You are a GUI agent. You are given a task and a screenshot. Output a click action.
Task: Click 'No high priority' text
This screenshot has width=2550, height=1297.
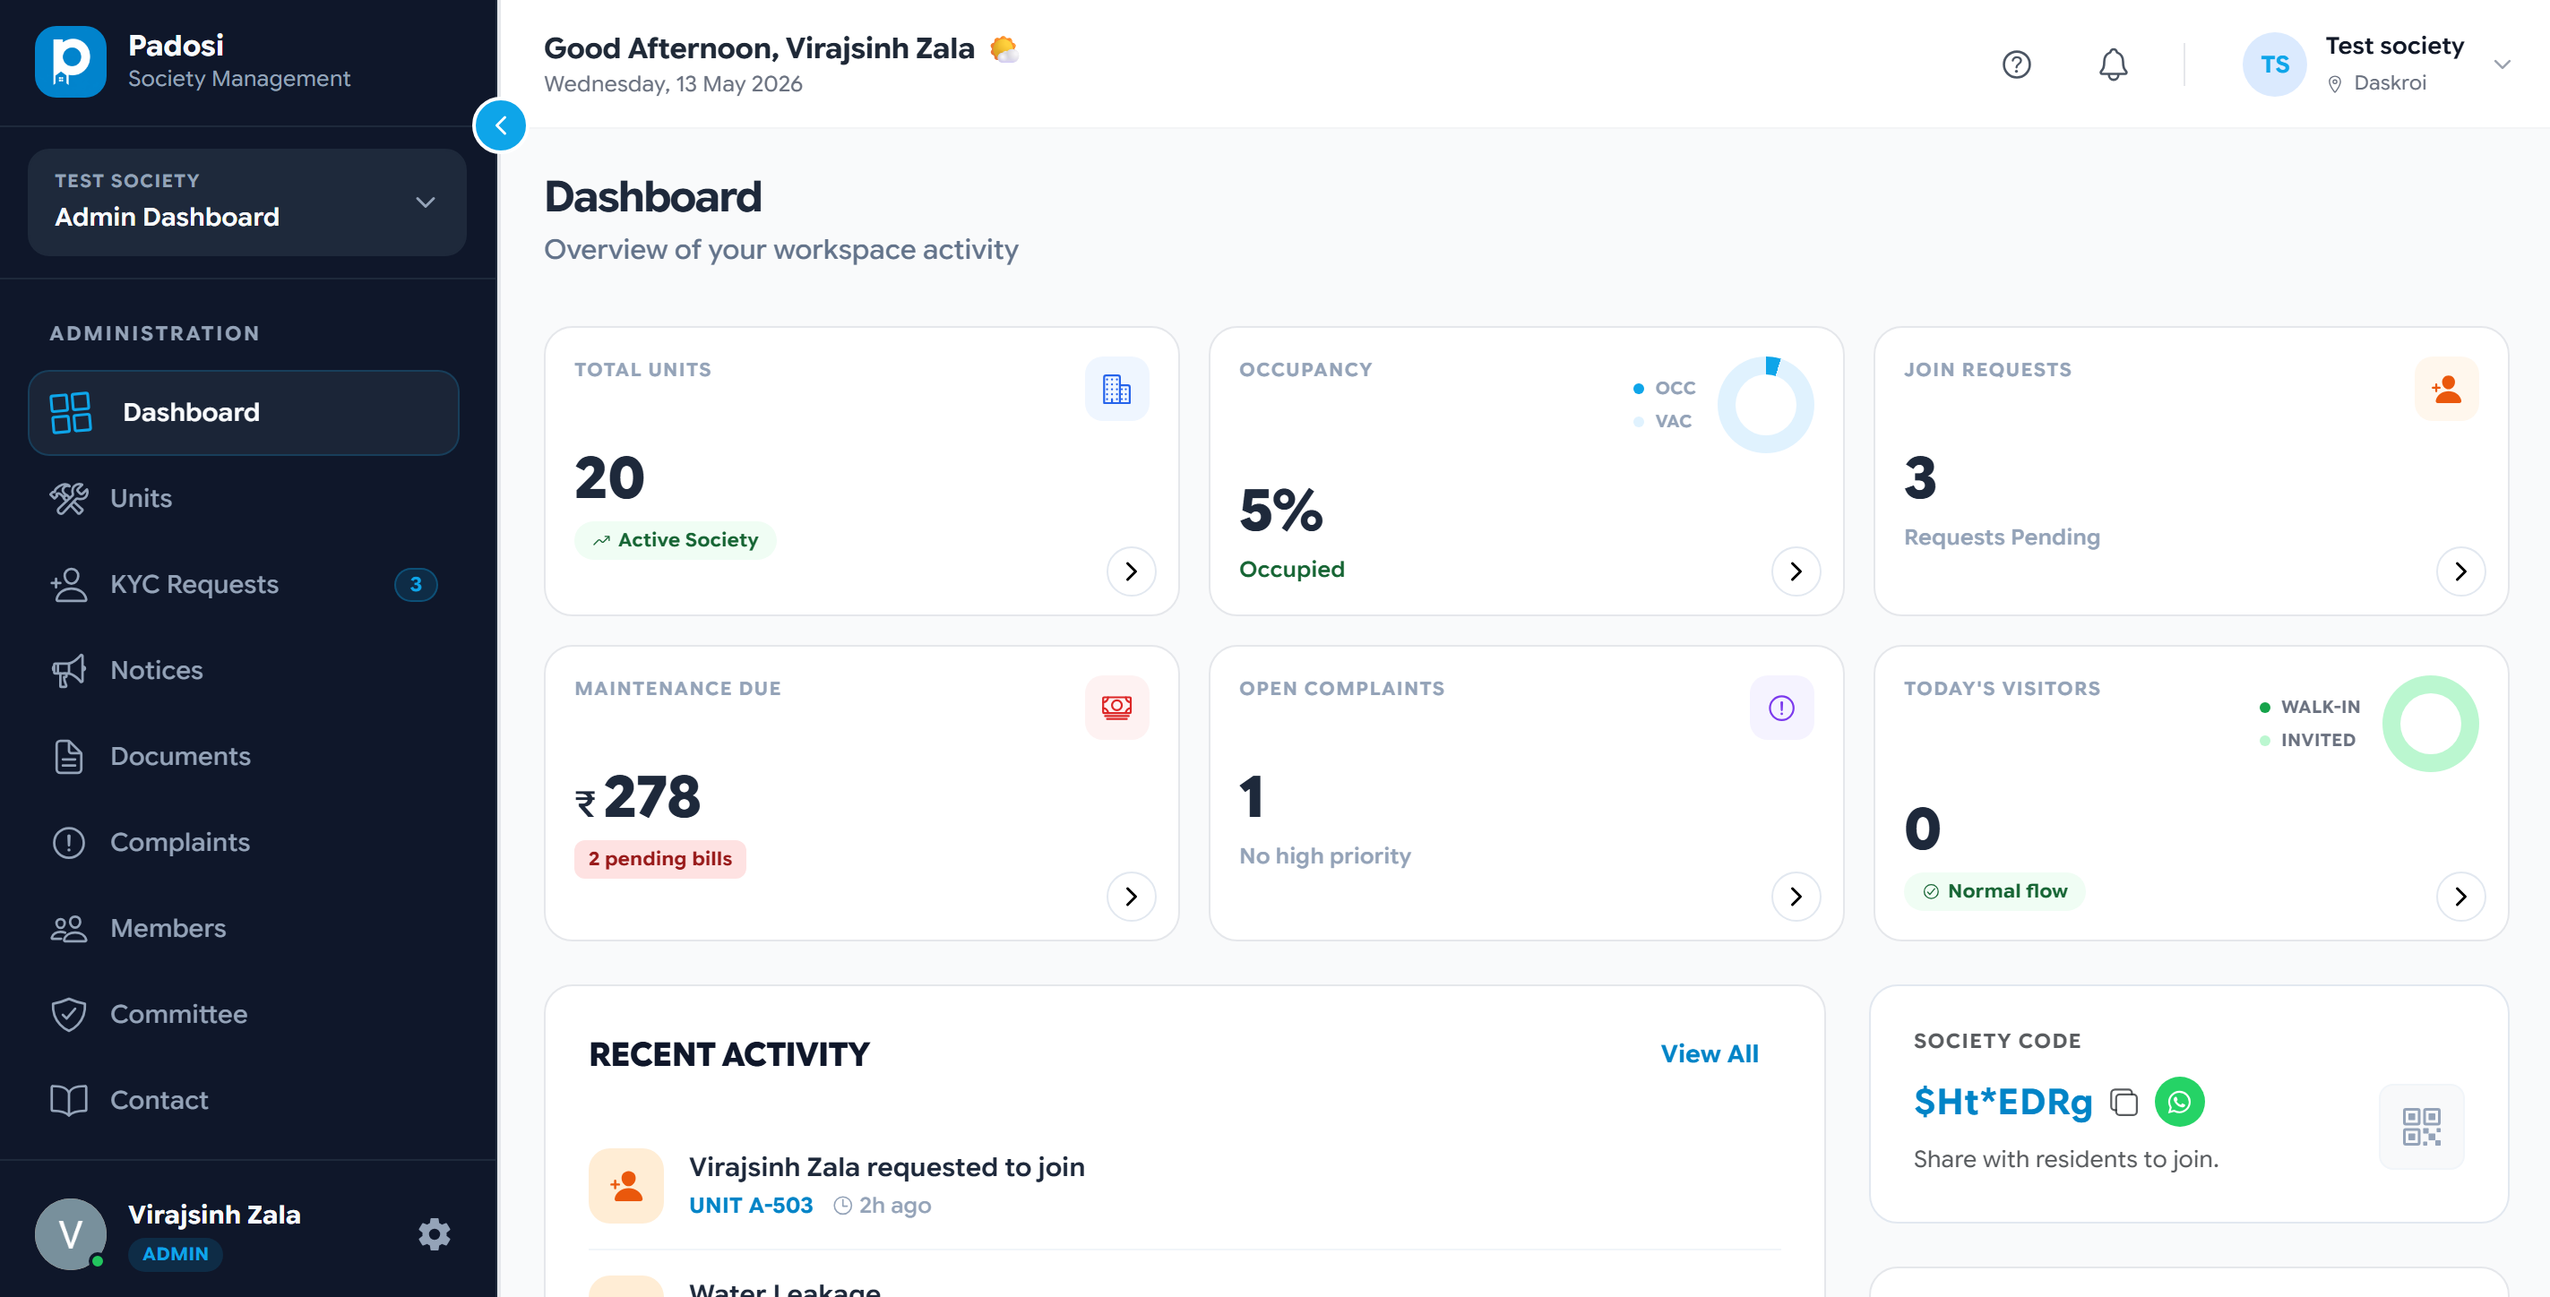(x=1324, y=856)
